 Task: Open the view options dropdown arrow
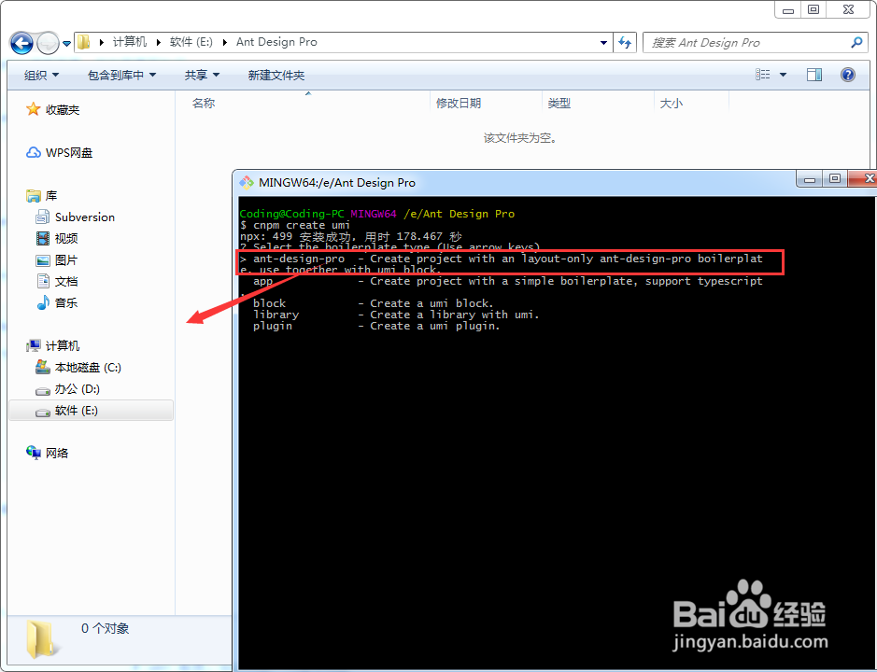pos(783,75)
